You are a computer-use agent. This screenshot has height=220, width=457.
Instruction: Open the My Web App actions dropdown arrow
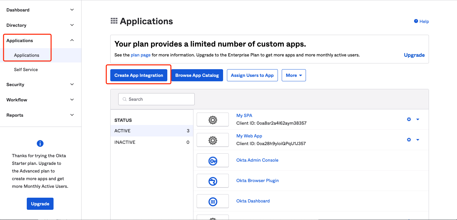(x=418, y=140)
